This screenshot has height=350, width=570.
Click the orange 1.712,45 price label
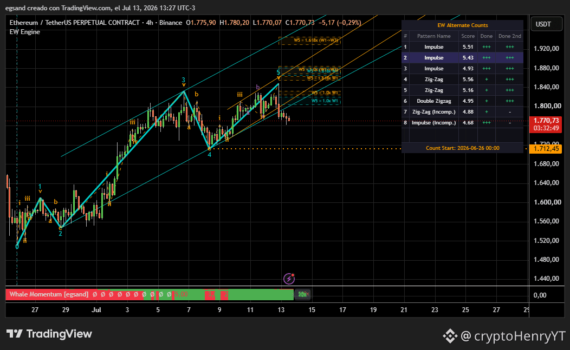click(546, 149)
